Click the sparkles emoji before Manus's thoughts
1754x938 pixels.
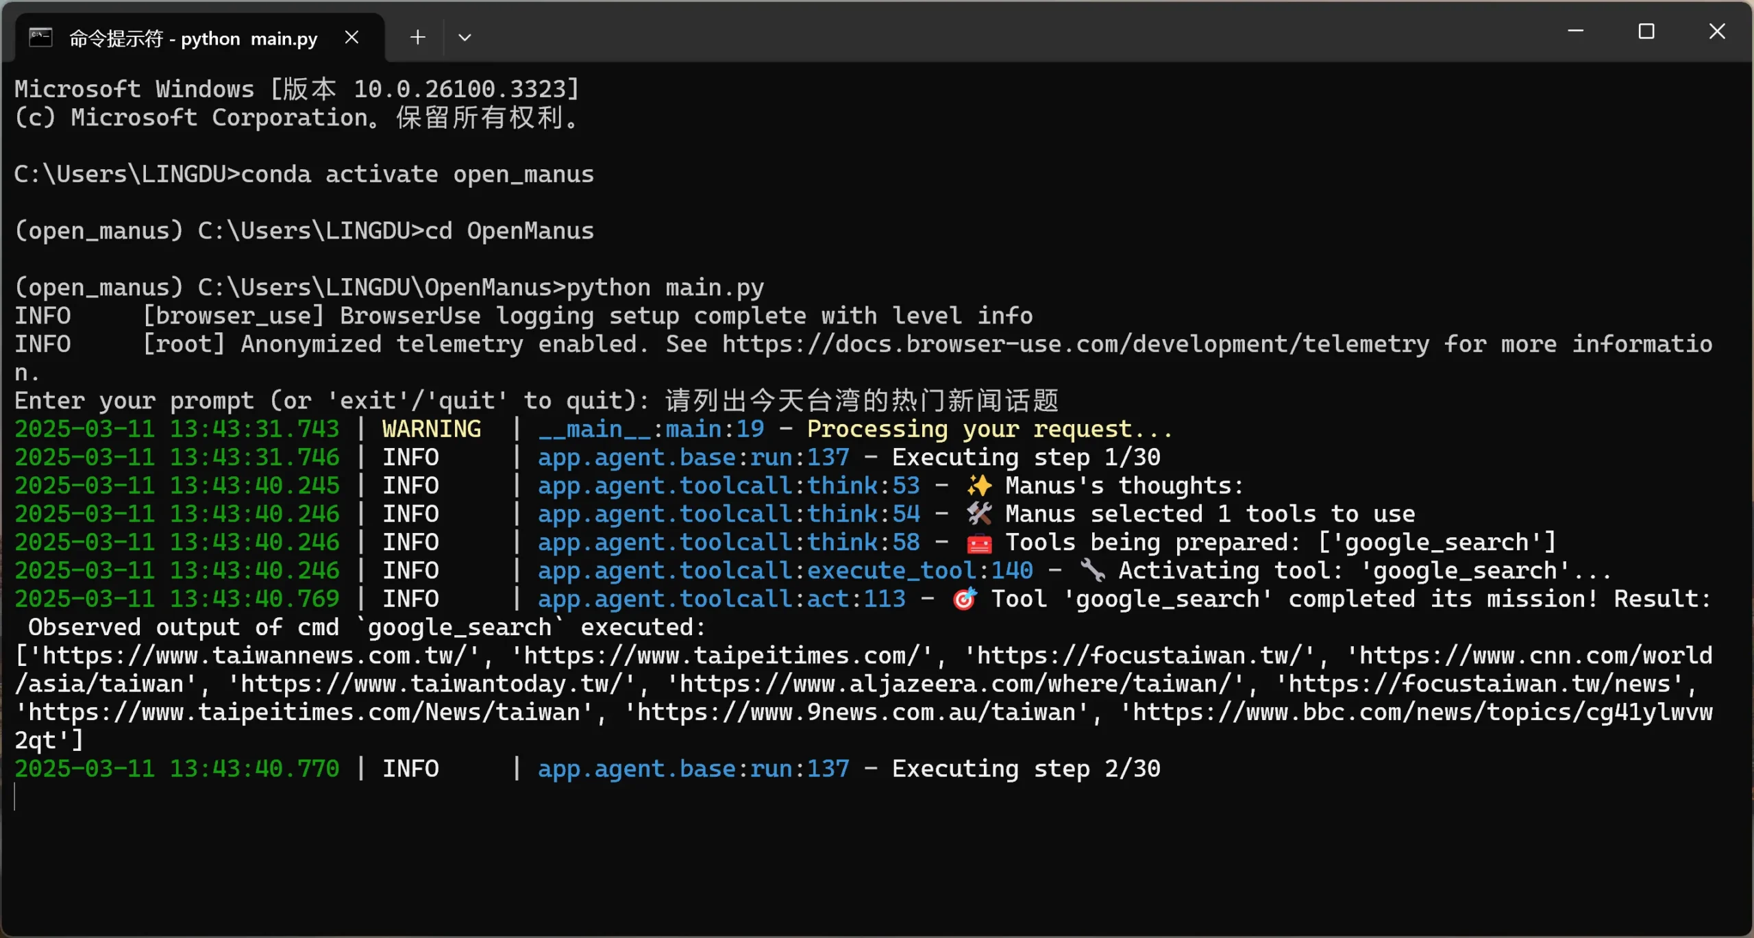click(x=979, y=486)
